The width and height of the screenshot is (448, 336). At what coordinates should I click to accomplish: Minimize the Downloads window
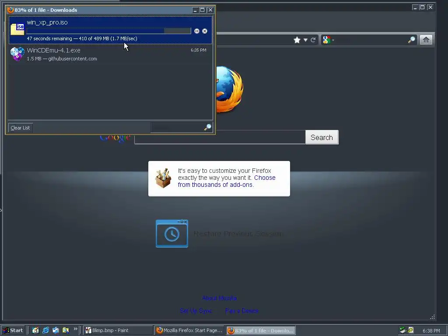[195, 10]
